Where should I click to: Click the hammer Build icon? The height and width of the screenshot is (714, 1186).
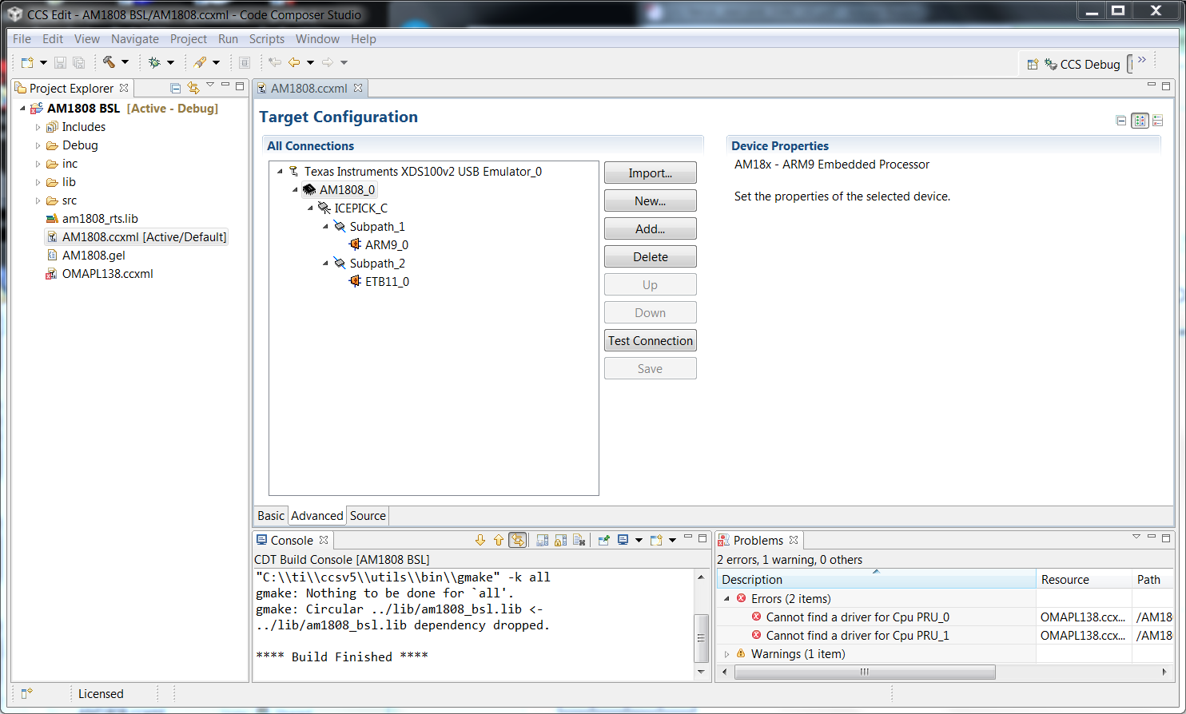pos(109,62)
